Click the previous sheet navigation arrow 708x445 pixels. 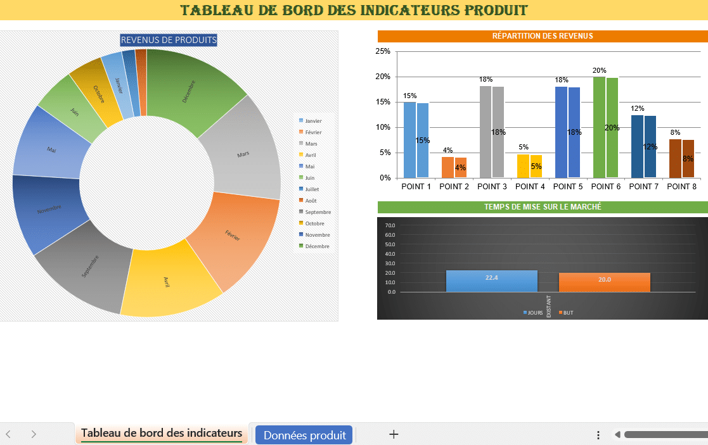(x=8, y=434)
